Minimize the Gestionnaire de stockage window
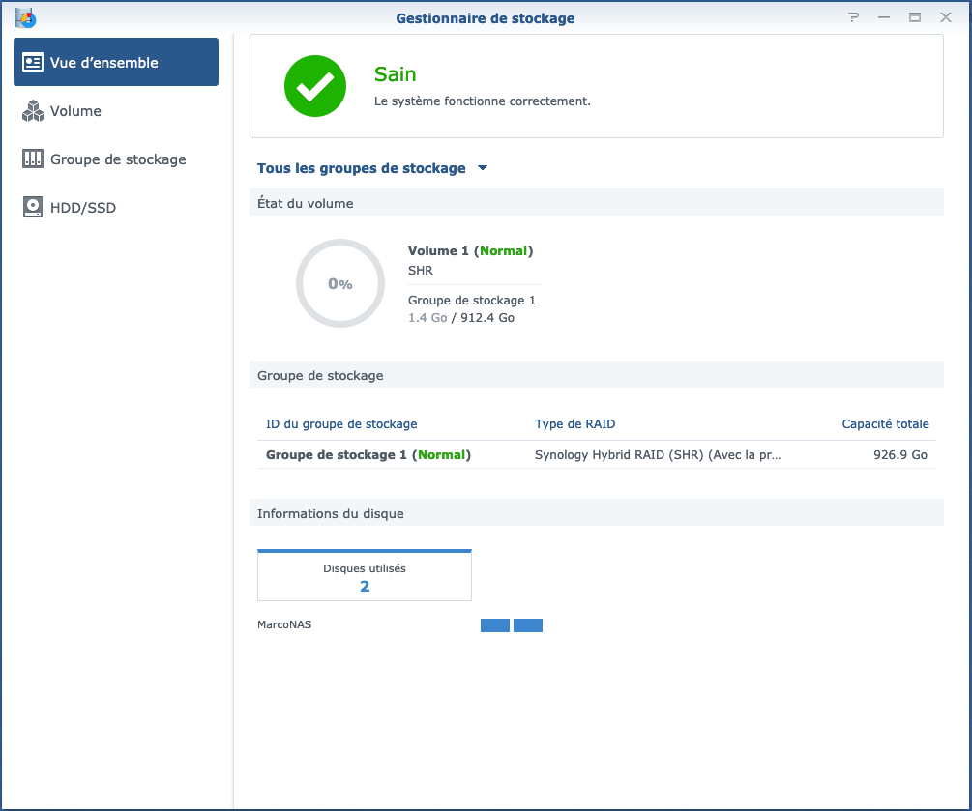The height and width of the screenshot is (811, 972). point(884,17)
